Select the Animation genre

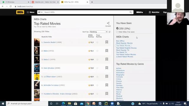[120, 73]
